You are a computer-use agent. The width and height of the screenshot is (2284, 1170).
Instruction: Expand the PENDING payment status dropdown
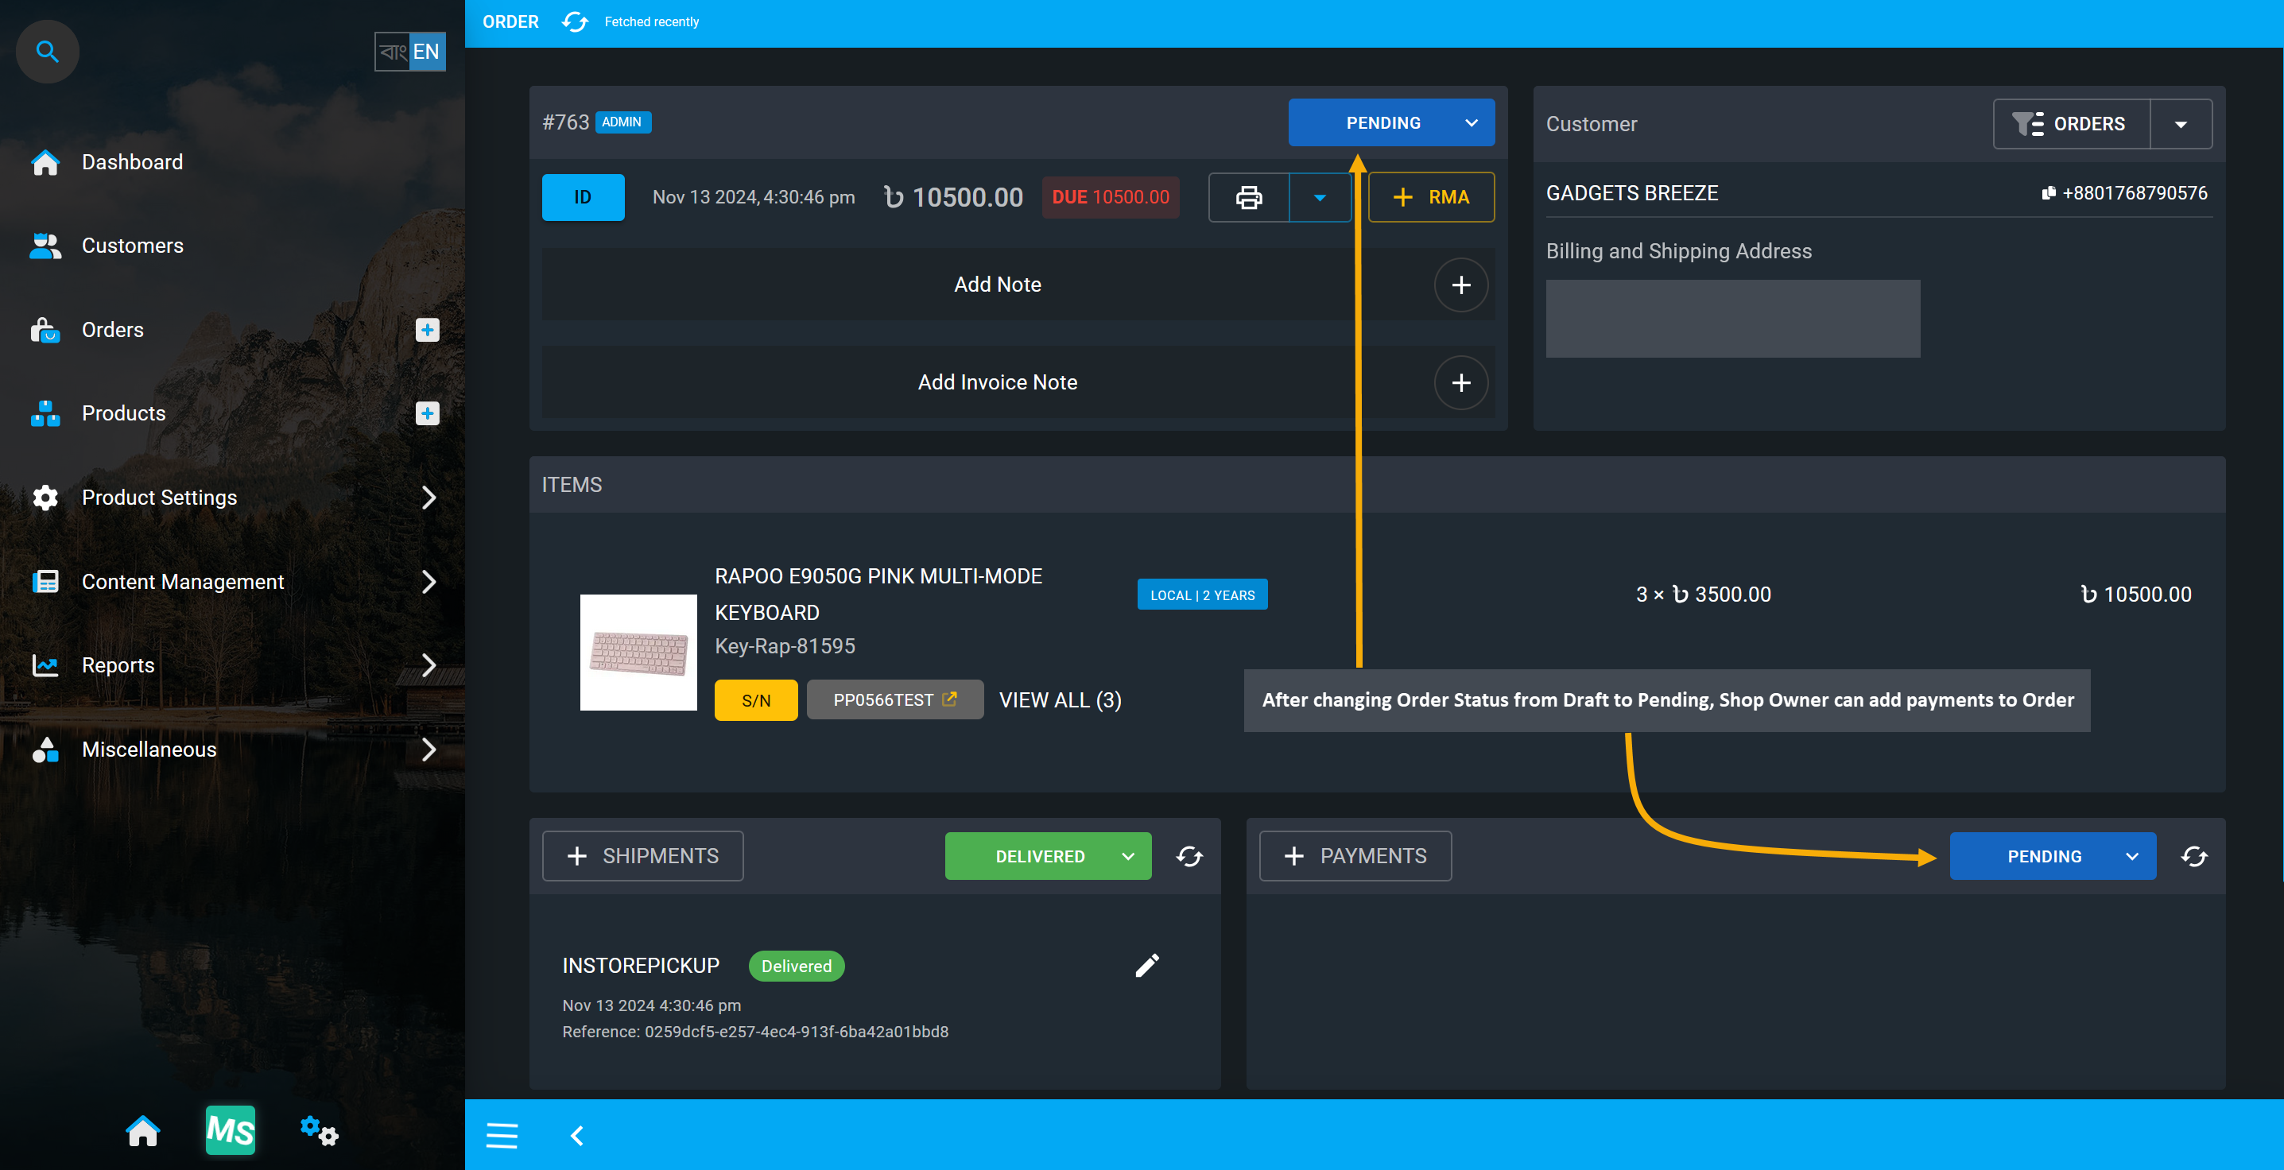tap(2132, 857)
